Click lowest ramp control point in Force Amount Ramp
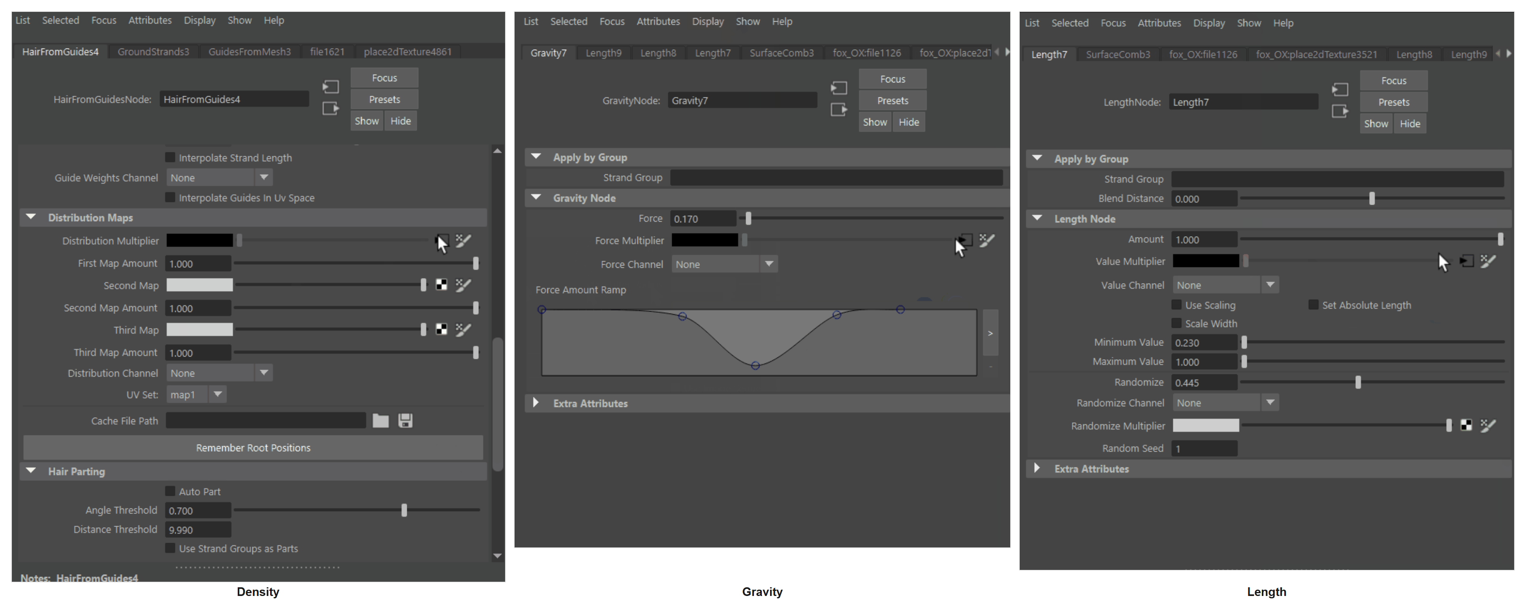 tap(755, 366)
